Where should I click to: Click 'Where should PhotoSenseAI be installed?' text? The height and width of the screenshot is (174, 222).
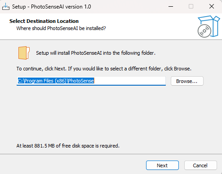(x=61, y=28)
